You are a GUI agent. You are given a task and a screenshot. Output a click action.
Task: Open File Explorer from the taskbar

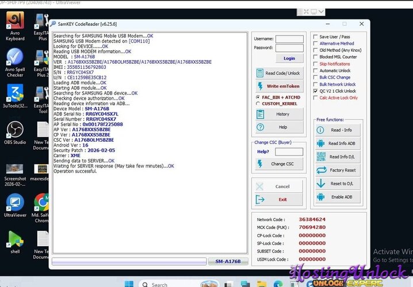point(262,284)
